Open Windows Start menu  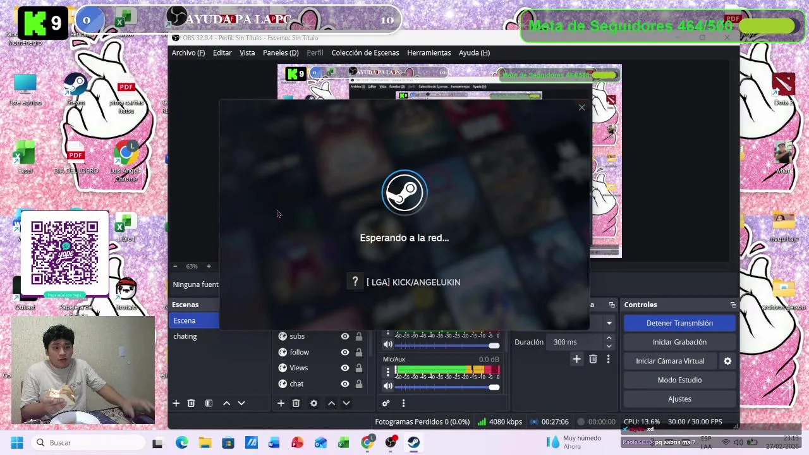click(17, 442)
